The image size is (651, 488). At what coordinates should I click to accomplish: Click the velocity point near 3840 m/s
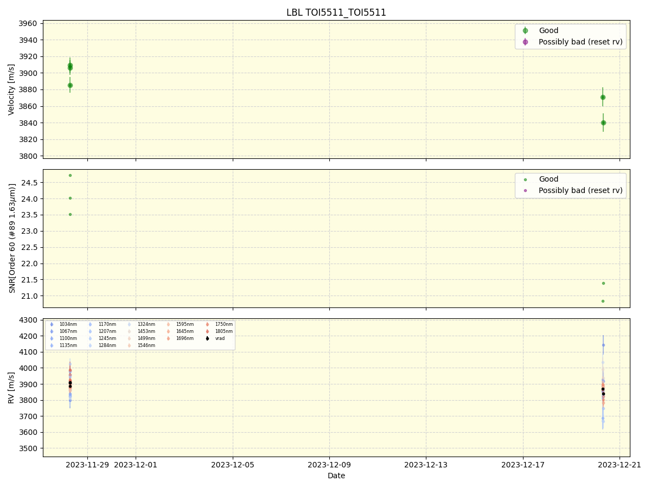(603, 123)
